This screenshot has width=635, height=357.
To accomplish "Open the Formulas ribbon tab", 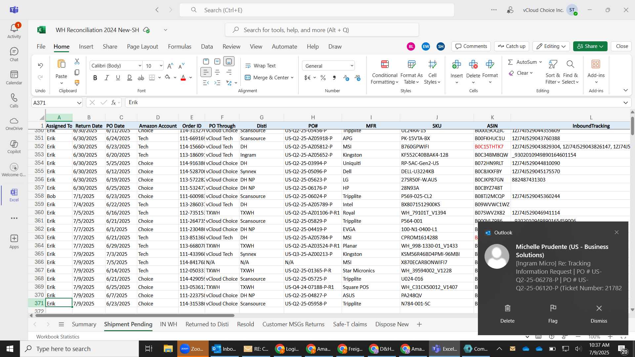I will [180, 47].
